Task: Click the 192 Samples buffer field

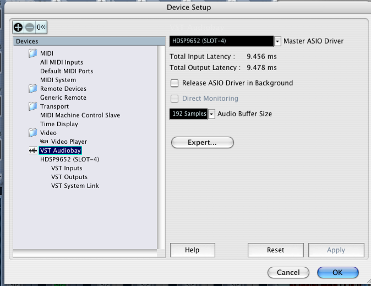Action: [x=189, y=114]
